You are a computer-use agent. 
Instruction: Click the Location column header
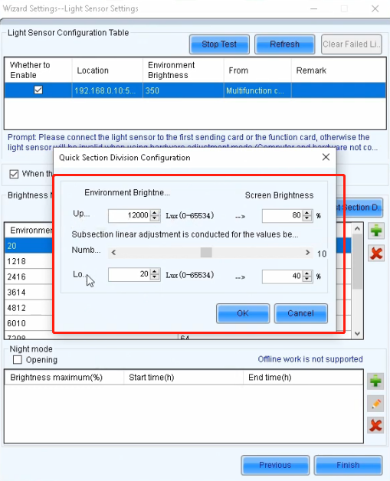tap(107, 70)
